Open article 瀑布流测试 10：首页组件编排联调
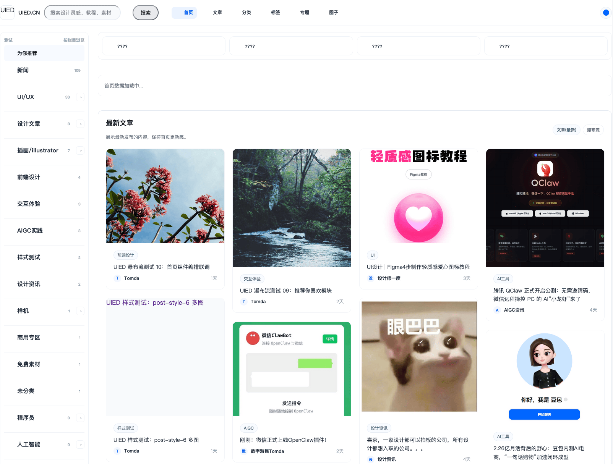This screenshot has width=613, height=464. tap(162, 267)
